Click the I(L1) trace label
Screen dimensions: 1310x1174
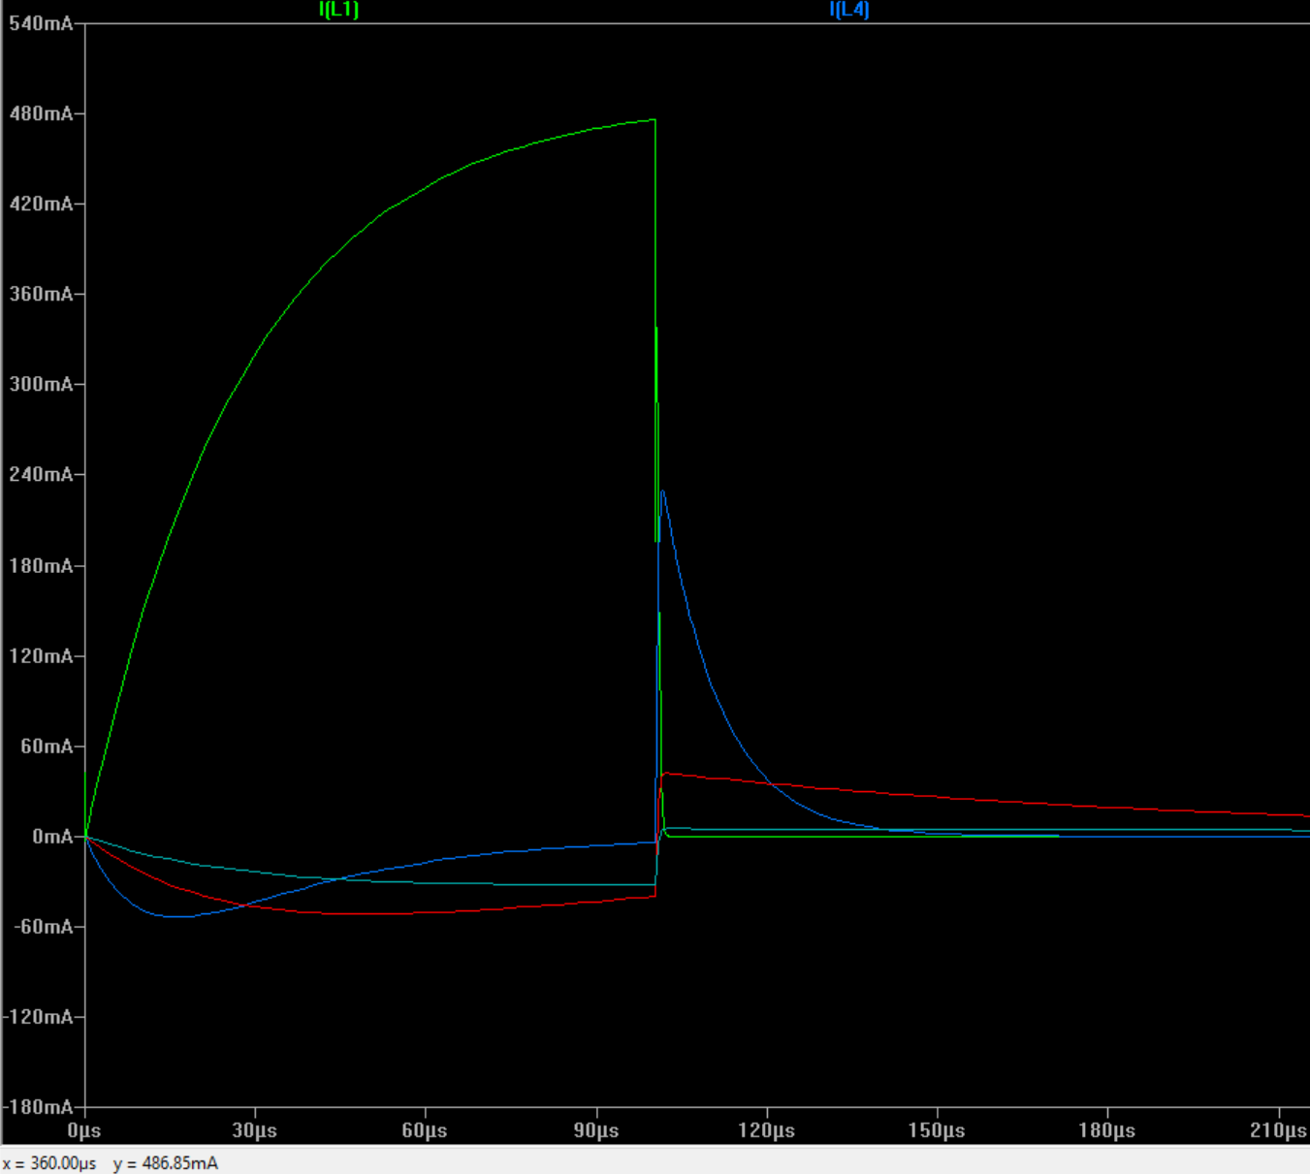[x=338, y=11]
